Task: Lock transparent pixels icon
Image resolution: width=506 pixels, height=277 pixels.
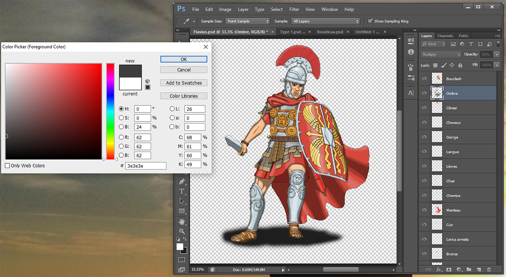Action: pyautogui.click(x=435, y=65)
